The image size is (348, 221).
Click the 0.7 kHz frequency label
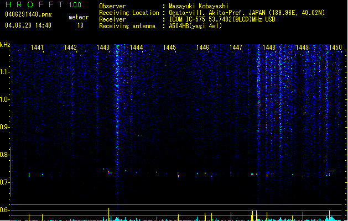4,182
